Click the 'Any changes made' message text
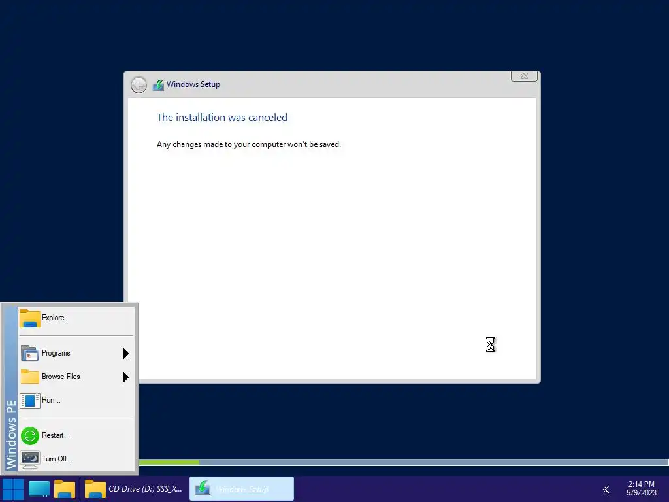This screenshot has width=669, height=502. (x=249, y=144)
